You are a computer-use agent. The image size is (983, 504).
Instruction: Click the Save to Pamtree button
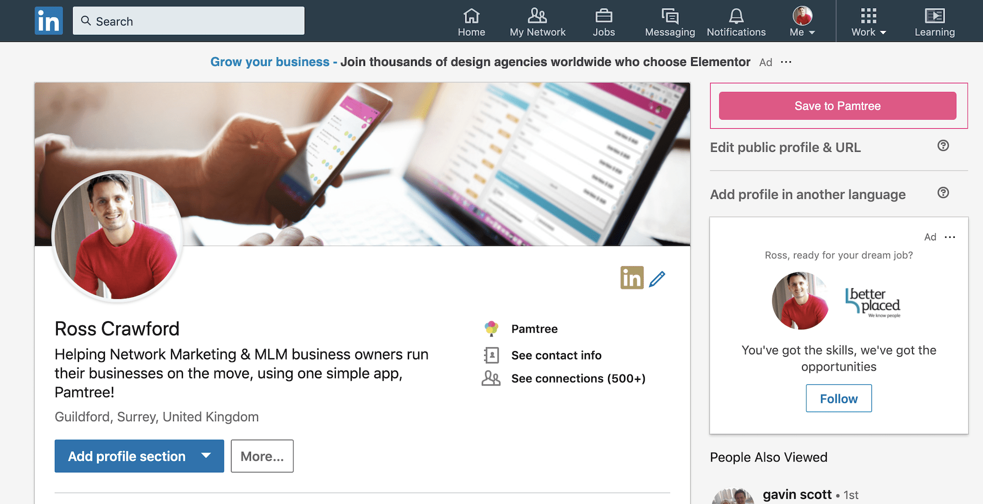[838, 106]
